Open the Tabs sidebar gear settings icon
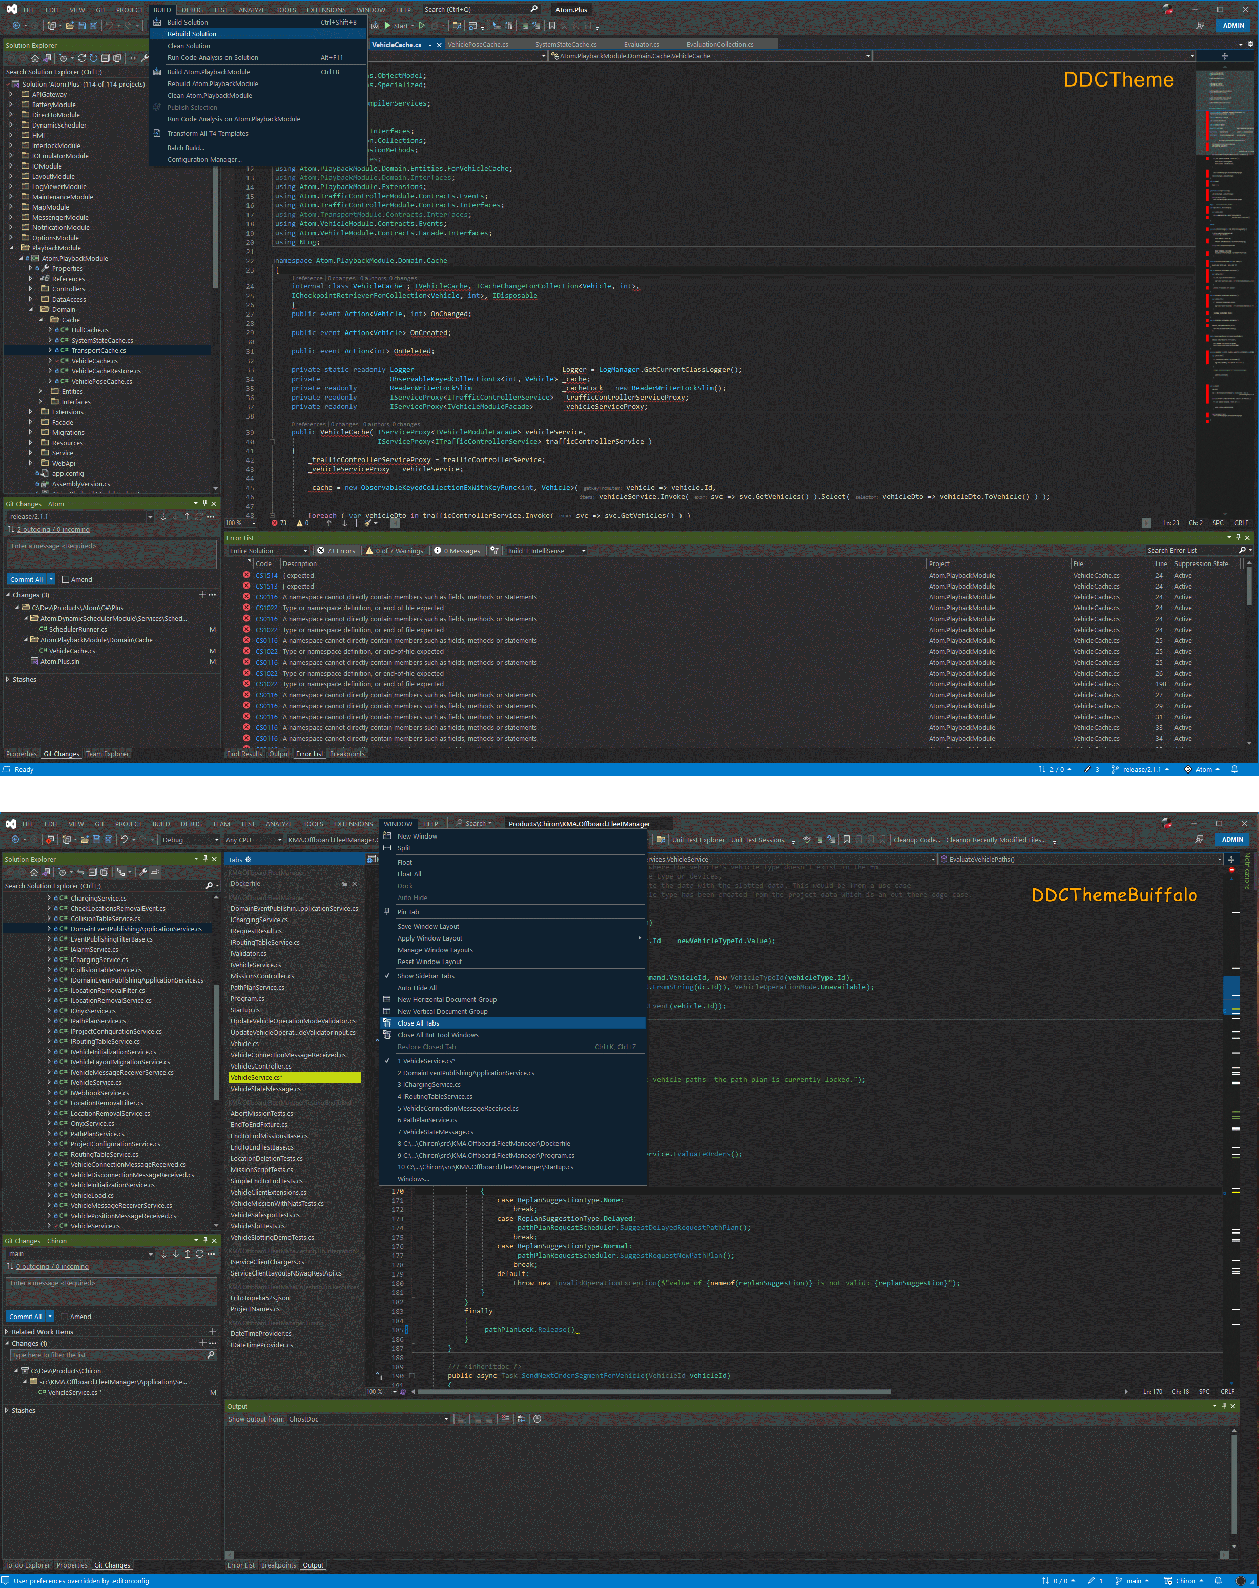 (x=248, y=860)
